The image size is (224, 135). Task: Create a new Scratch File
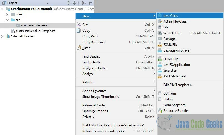pyautogui.click(x=190, y=33)
